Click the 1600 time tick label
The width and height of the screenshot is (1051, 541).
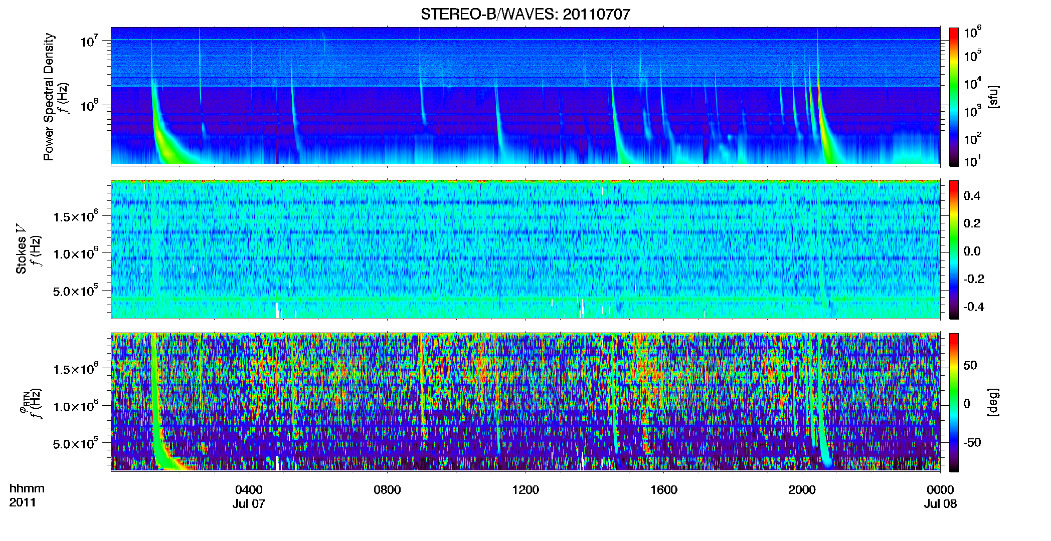pyautogui.click(x=664, y=490)
